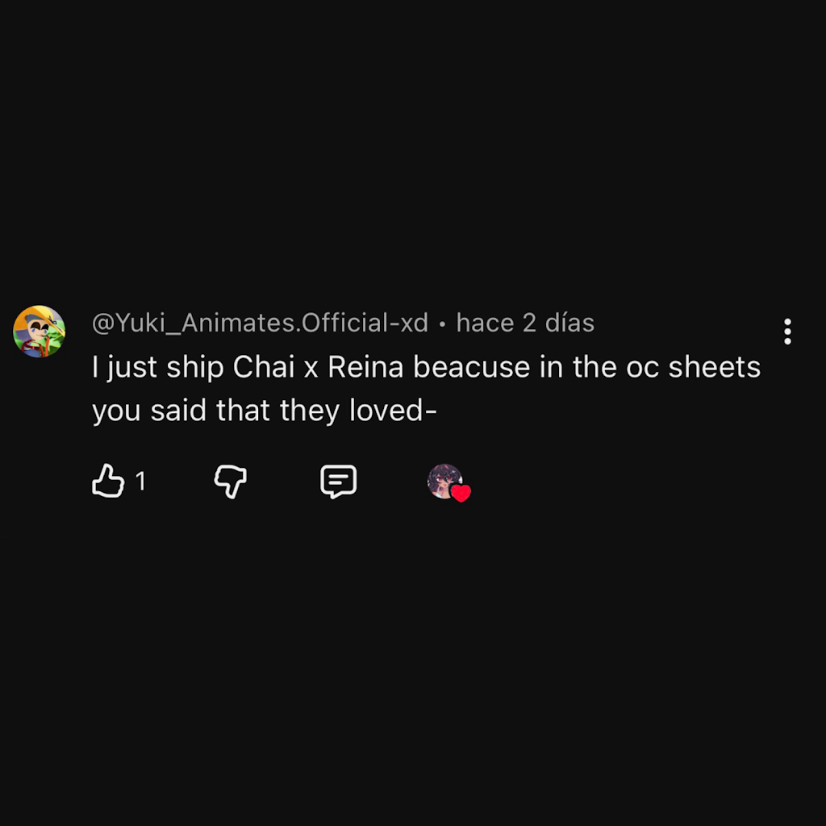Image resolution: width=826 pixels, height=826 pixels.
Task: Click the word 'Chai' in comment
Action: (x=264, y=367)
